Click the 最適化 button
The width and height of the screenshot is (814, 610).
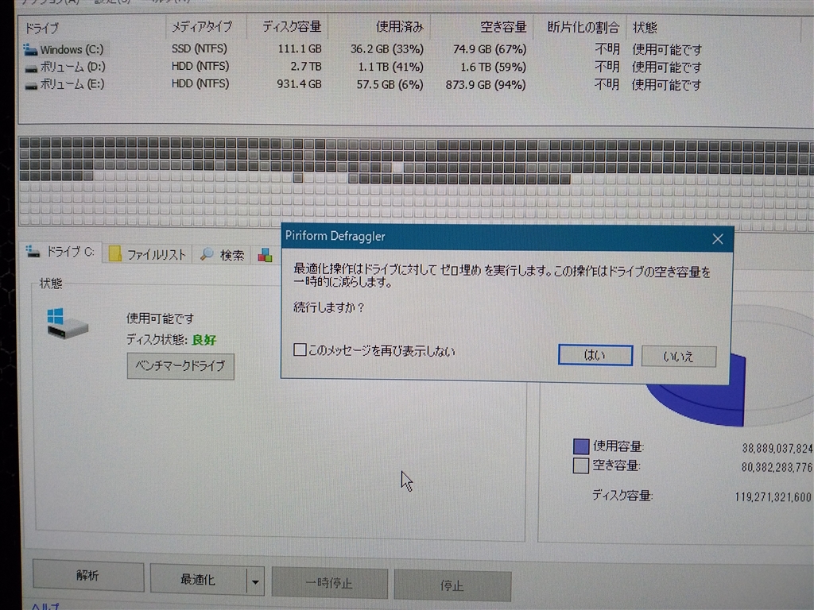pos(198,579)
